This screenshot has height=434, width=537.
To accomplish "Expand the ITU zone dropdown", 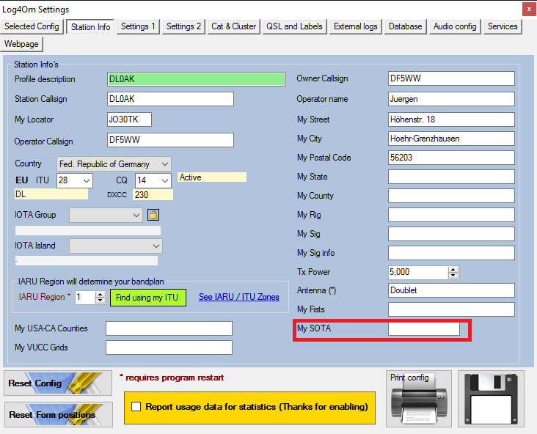I will coord(87,180).
